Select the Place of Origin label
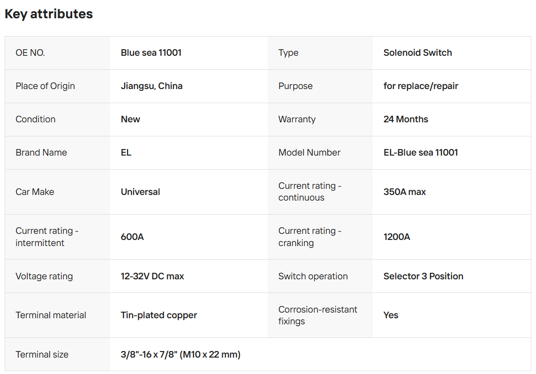Image resolution: width=536 pixels, height=374 pixels. point(45,86)
